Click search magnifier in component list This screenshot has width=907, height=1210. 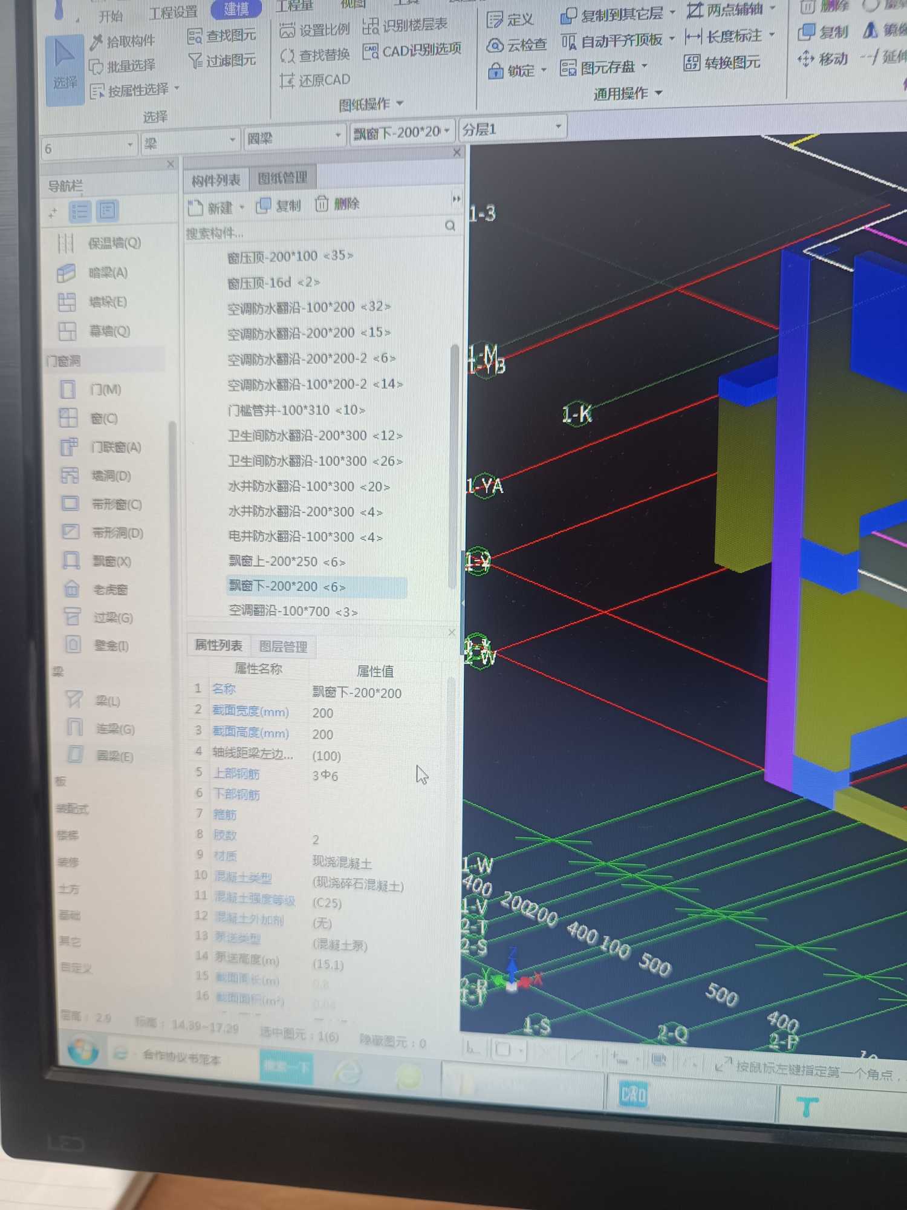[450, 225]
